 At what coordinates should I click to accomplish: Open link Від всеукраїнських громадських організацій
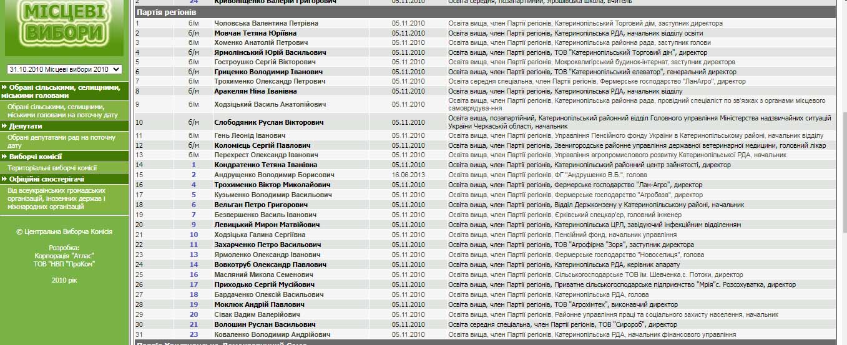pos(57,198)
